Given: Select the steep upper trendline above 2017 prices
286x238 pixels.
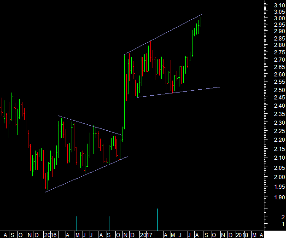Looking at the screenshot, I should 163,34.
